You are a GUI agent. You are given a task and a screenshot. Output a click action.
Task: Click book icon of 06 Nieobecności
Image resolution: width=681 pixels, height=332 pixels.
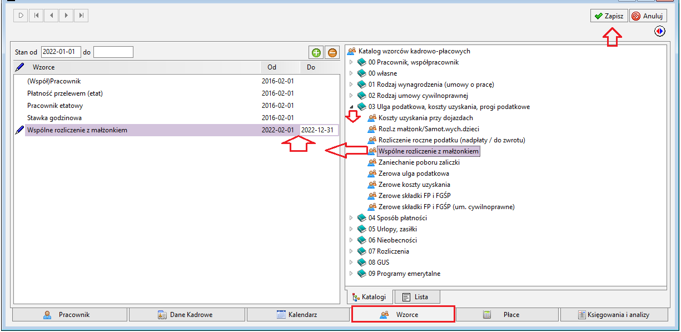point(361,240)
